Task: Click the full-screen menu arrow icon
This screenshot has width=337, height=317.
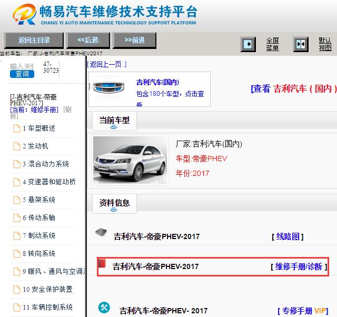Action: point(248,44)
